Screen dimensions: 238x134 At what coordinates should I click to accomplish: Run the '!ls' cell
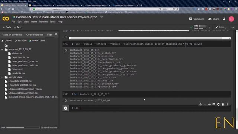[66, 108]
